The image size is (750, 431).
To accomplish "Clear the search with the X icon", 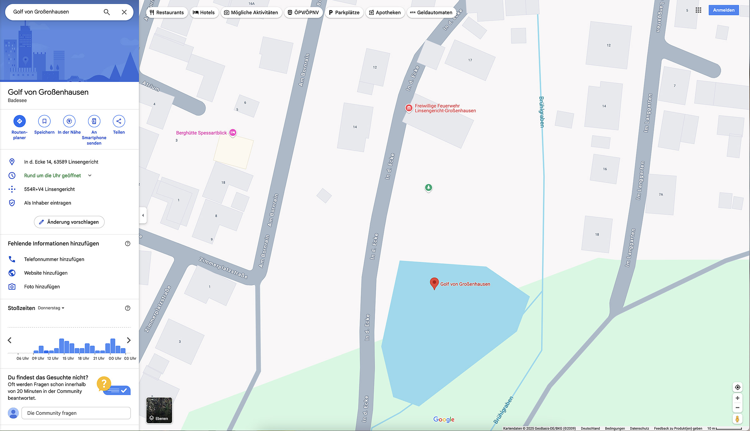I will click(124, 12).
